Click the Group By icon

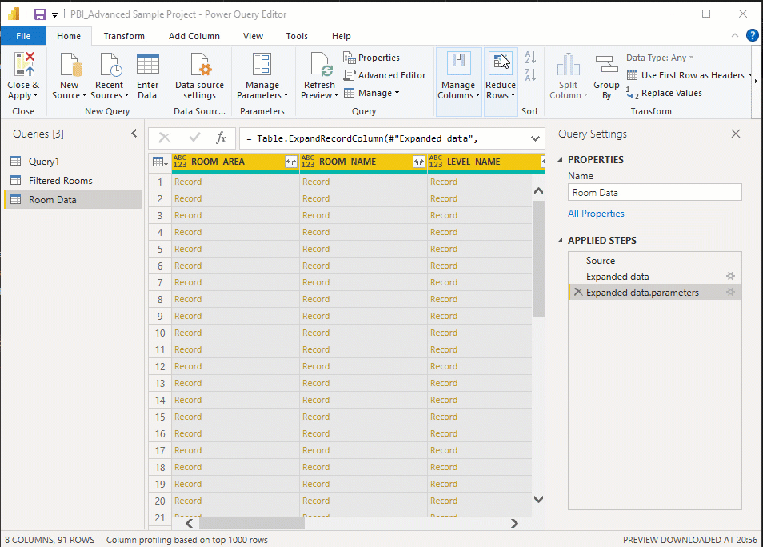coord(606,66)
